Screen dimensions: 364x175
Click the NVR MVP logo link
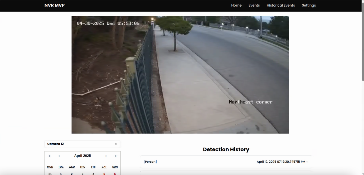tap(55, 5)
